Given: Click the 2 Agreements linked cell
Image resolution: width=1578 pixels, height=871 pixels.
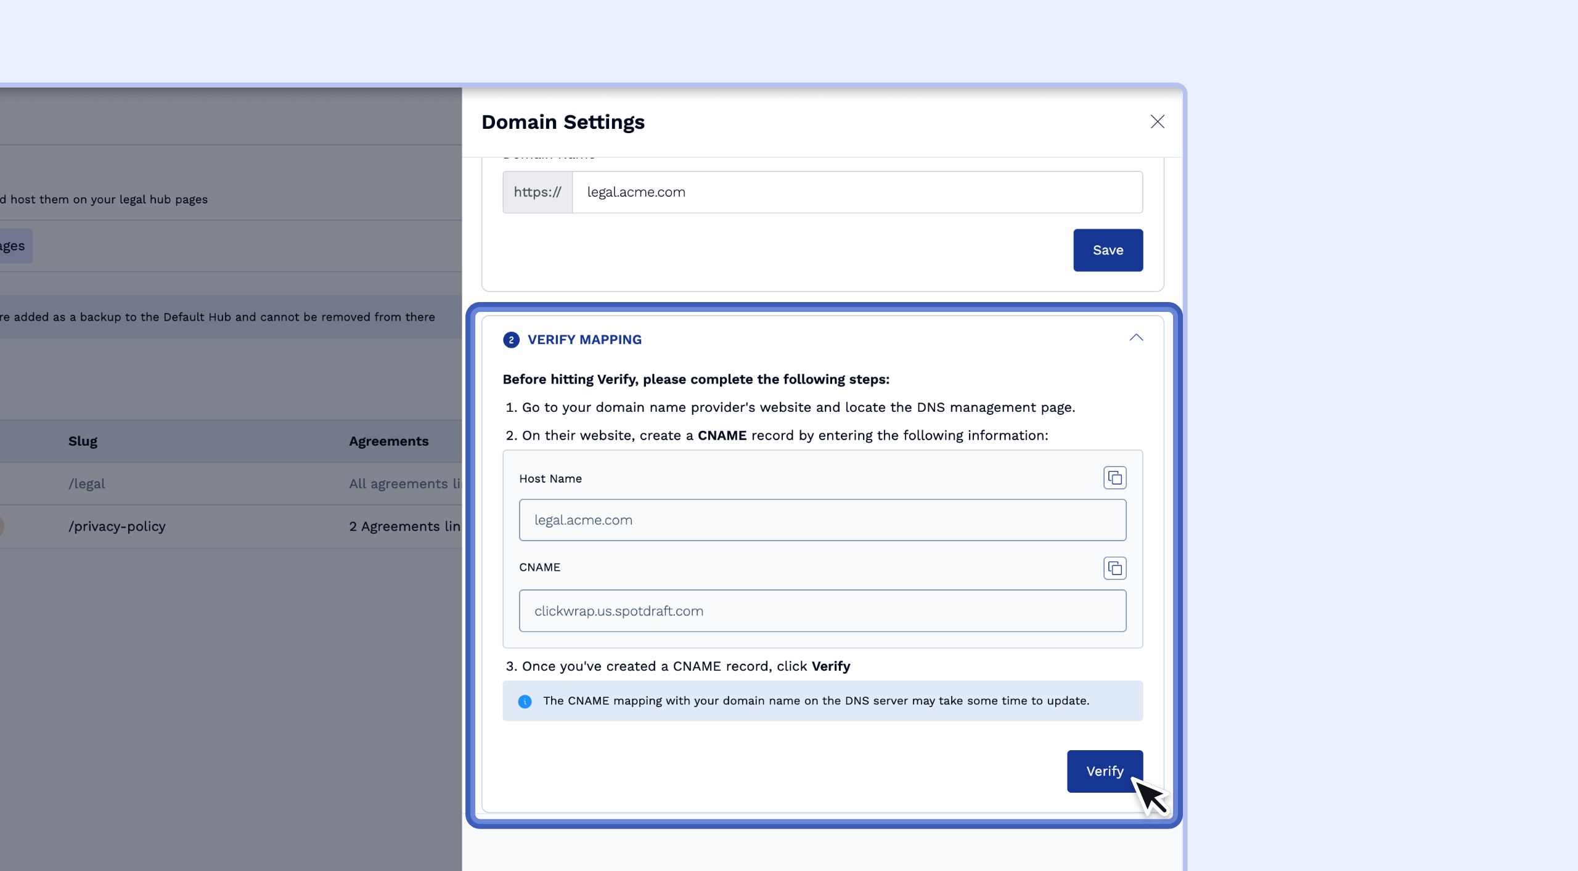Looking at the screenshot, I should tap(404, 526).
